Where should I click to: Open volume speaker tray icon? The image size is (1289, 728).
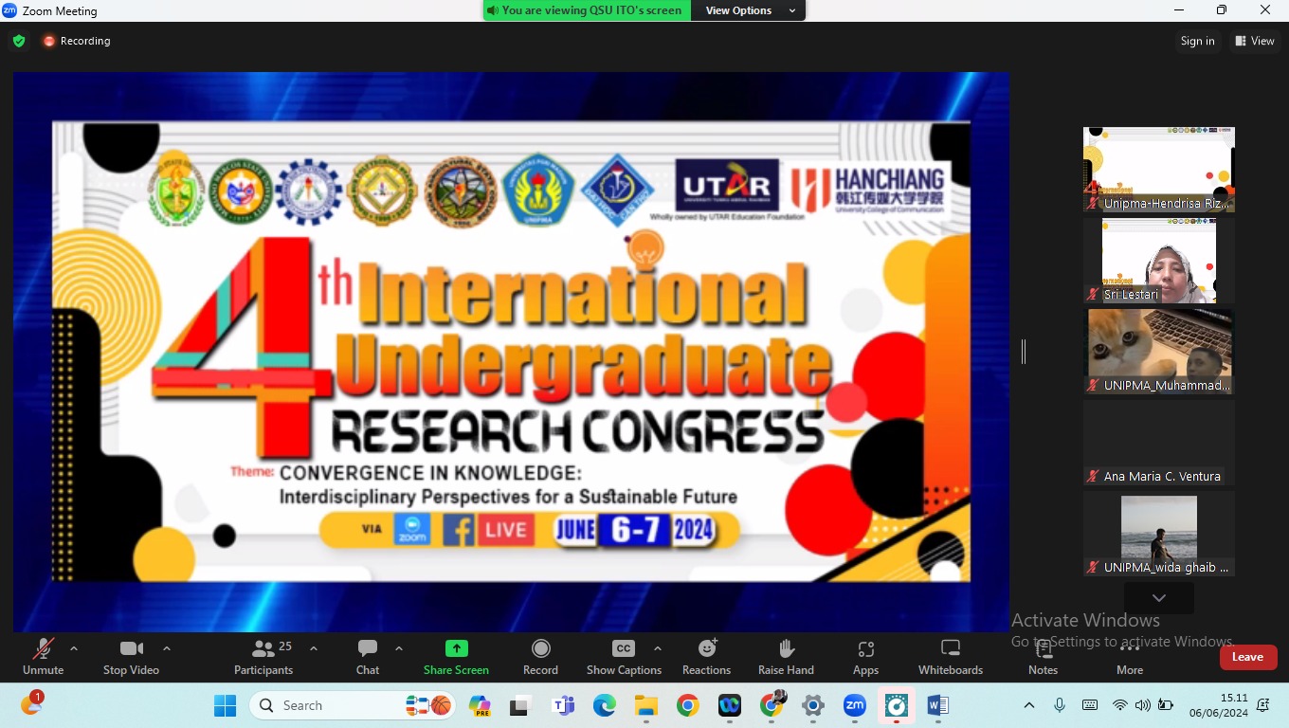click(x=1142, y=705)
